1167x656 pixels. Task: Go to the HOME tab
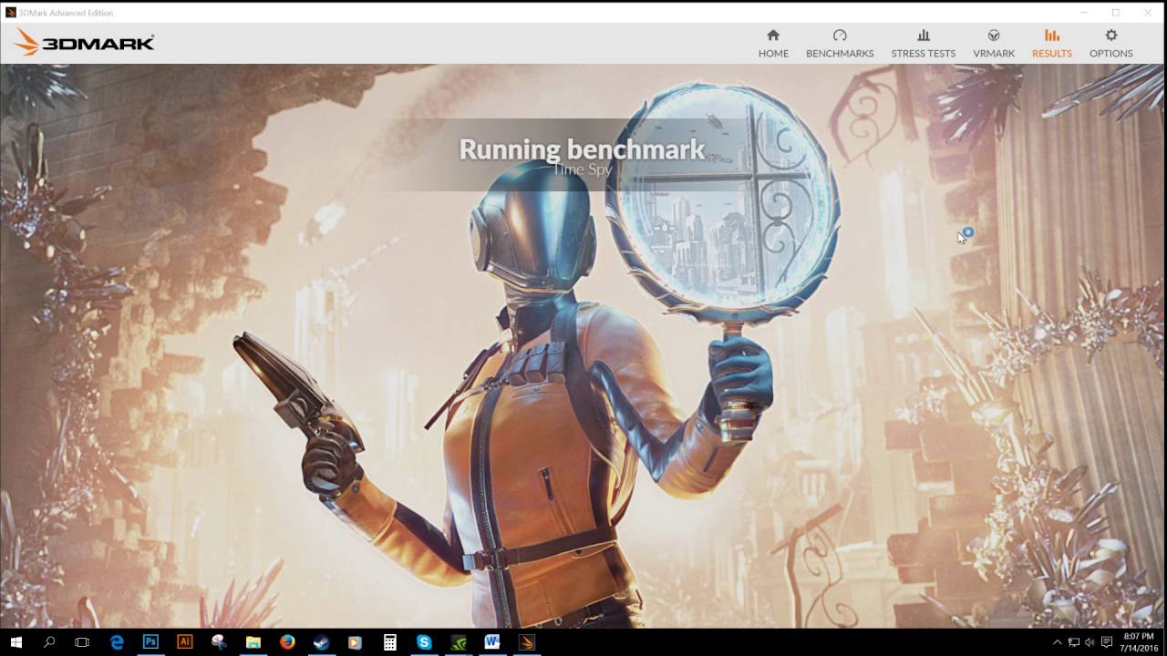[773, 44]
